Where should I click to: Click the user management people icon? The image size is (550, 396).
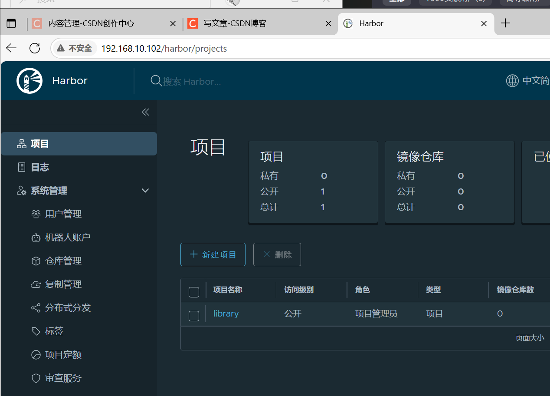[36, 214]
